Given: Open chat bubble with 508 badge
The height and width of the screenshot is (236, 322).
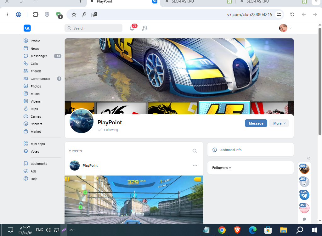Looking at the screenshot, I should coord(304,169).
